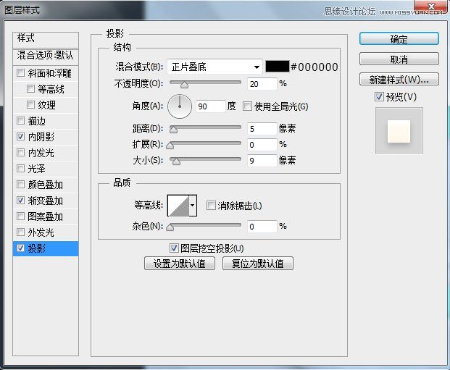Click the 确定 button
The image size is (450, 370).
(399, 38)
